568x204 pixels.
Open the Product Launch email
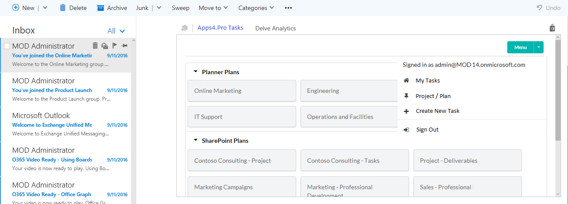point(66,90)
